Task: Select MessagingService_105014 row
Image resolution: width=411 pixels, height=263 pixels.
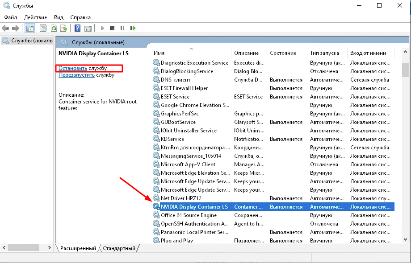Action: (273, 156)
